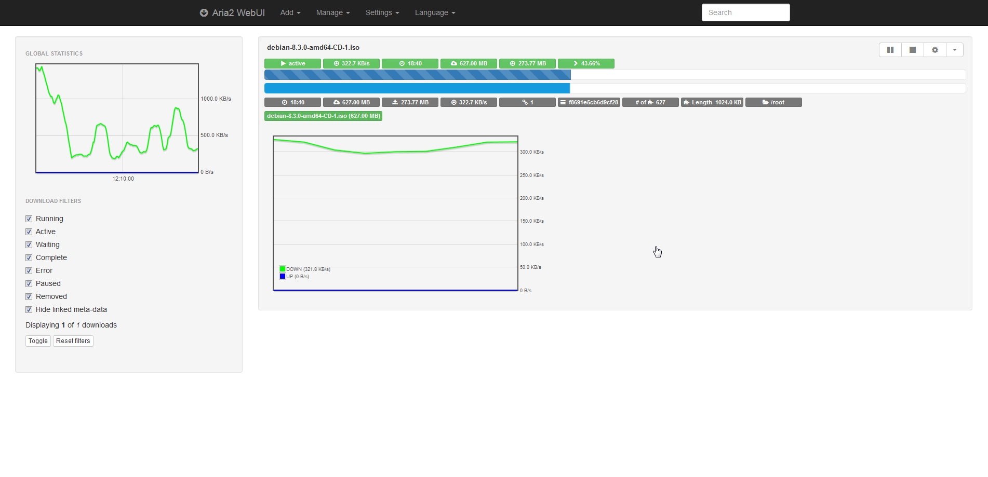Click the Aria2 WebUI logo

232,12
